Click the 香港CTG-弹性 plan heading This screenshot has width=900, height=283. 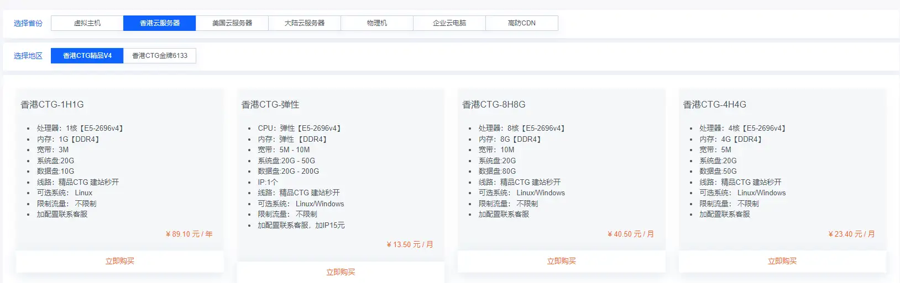(270, 105)
